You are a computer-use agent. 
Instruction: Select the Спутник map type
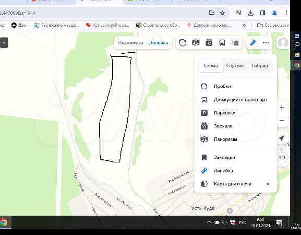click(x=235, y=65)
